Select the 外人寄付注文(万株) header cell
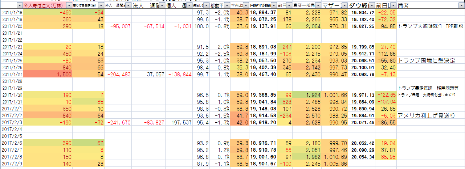The width and height of the screenshot is (465, 169). [43, 6]
